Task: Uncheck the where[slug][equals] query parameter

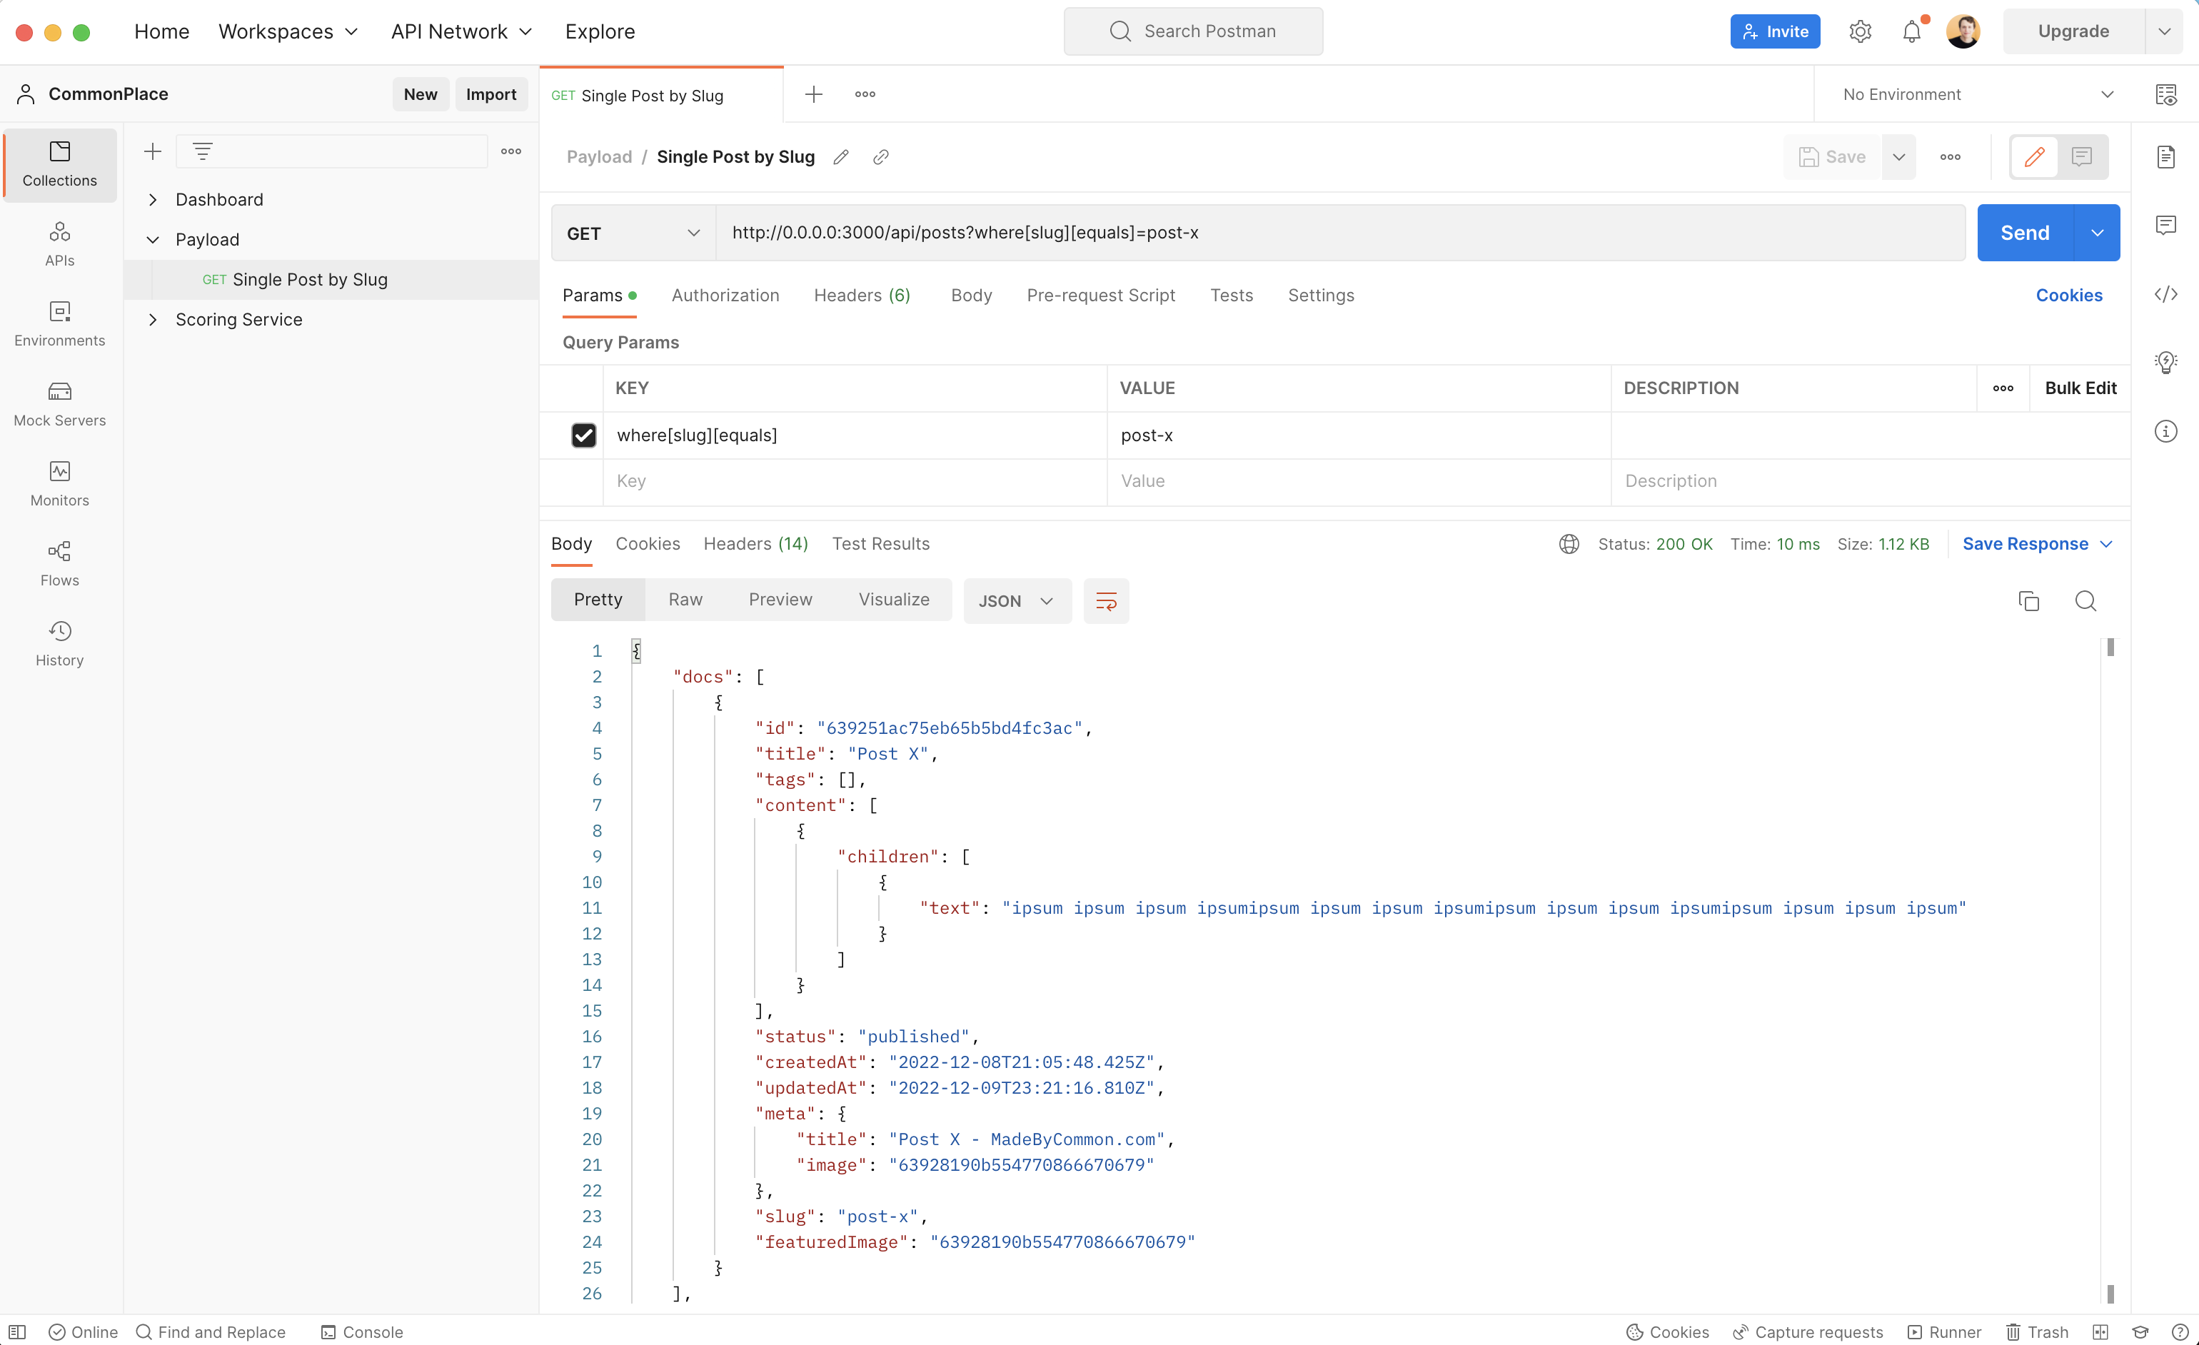Action: click(x=584, y=435)
